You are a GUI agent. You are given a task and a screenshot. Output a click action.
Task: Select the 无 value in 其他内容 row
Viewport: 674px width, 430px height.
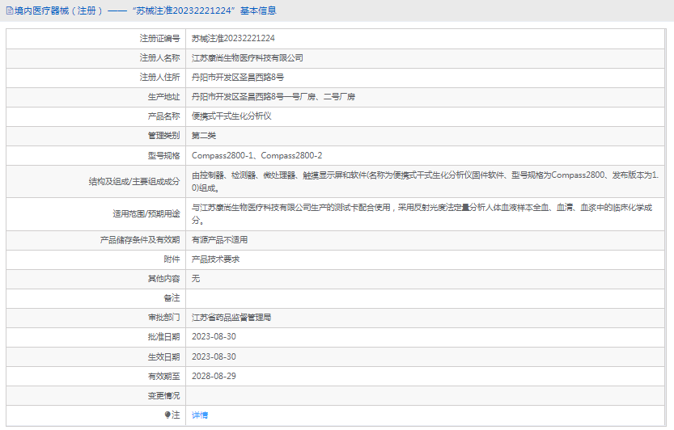tap(196, 279)
